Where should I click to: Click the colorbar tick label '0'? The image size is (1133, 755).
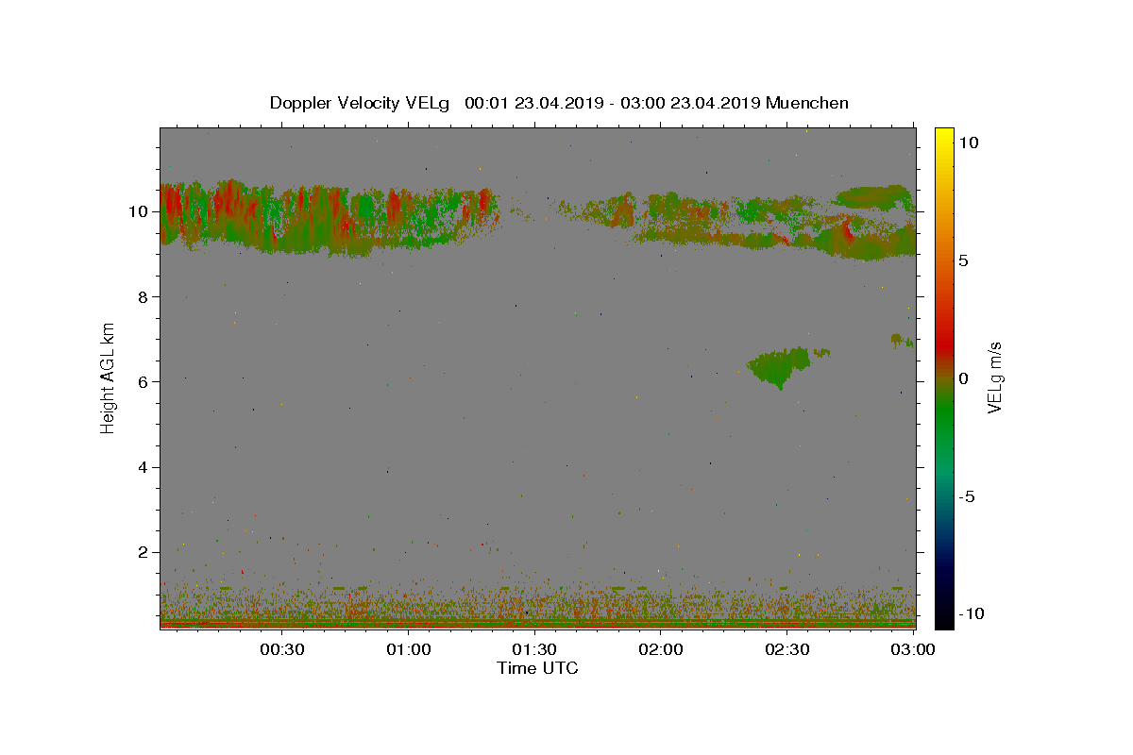[x=962, y=378]
